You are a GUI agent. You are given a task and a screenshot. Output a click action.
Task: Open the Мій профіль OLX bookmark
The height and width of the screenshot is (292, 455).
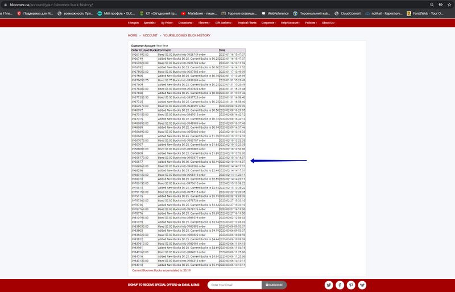[116, 13]
